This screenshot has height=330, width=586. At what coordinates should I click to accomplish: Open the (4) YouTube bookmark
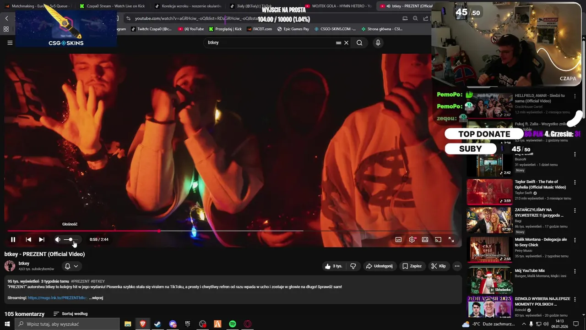coord(190,29)
